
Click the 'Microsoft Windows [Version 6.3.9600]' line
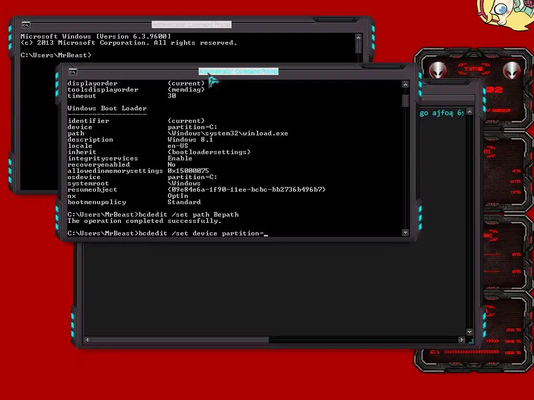[96, 36]
